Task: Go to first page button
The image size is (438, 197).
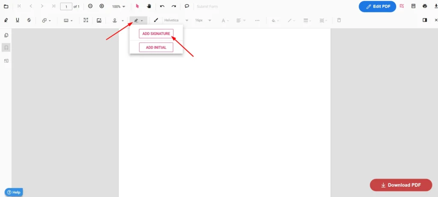Action: (19, 6)
